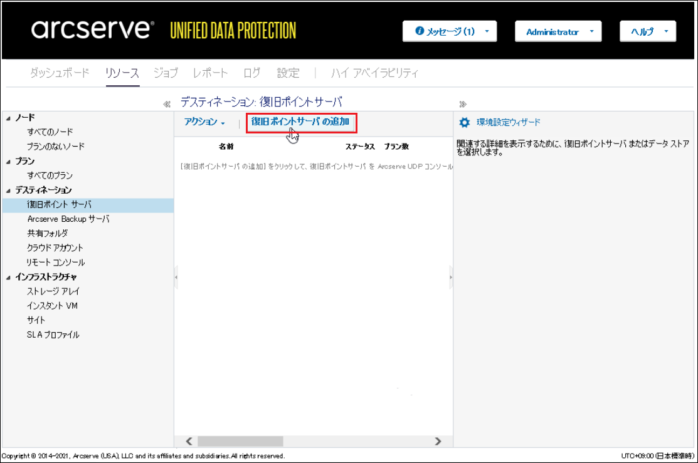698x463 pixels.
Task: Click the プラン section label
Action: pos(25,161)
